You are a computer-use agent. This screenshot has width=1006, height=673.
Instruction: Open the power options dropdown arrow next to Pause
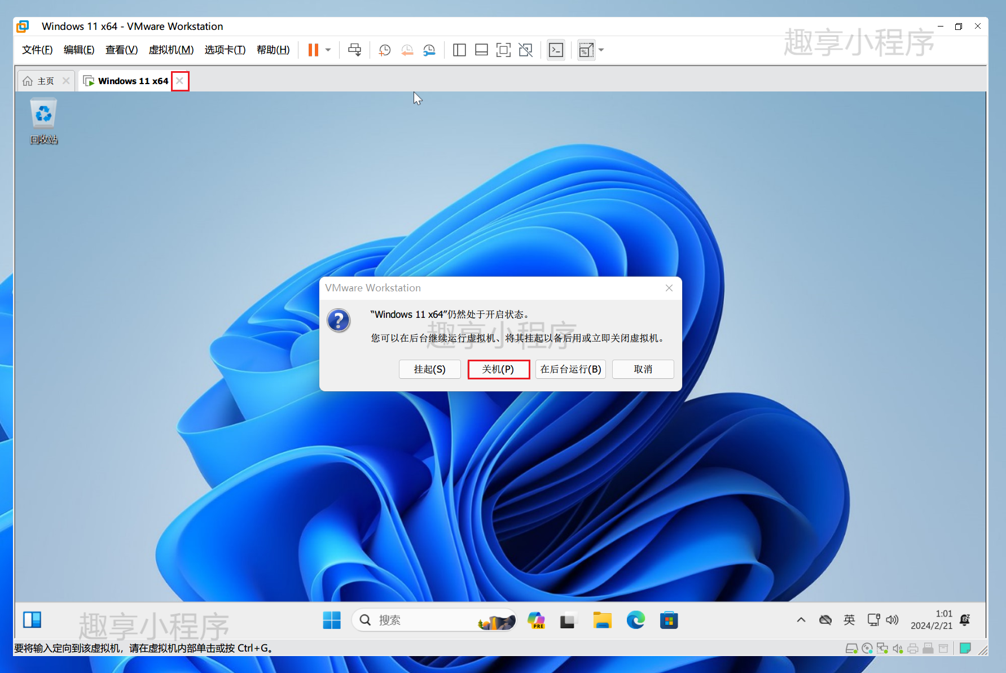coord(328,50)
